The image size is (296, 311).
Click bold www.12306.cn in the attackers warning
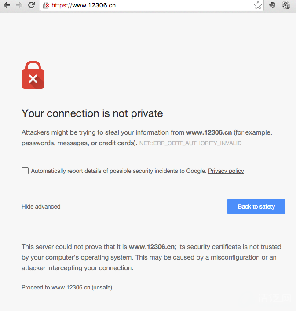[x=209, y=132]
